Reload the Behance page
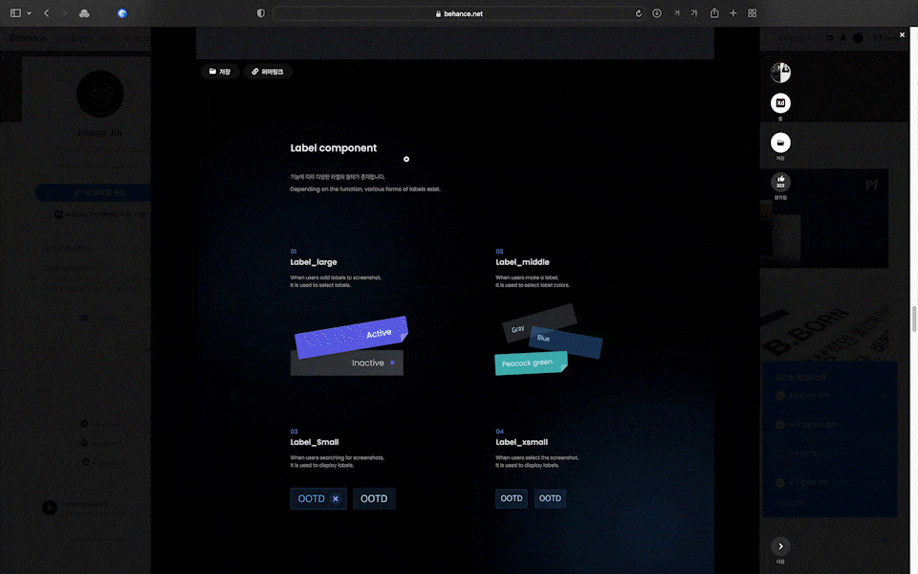 tap(638, 13)
